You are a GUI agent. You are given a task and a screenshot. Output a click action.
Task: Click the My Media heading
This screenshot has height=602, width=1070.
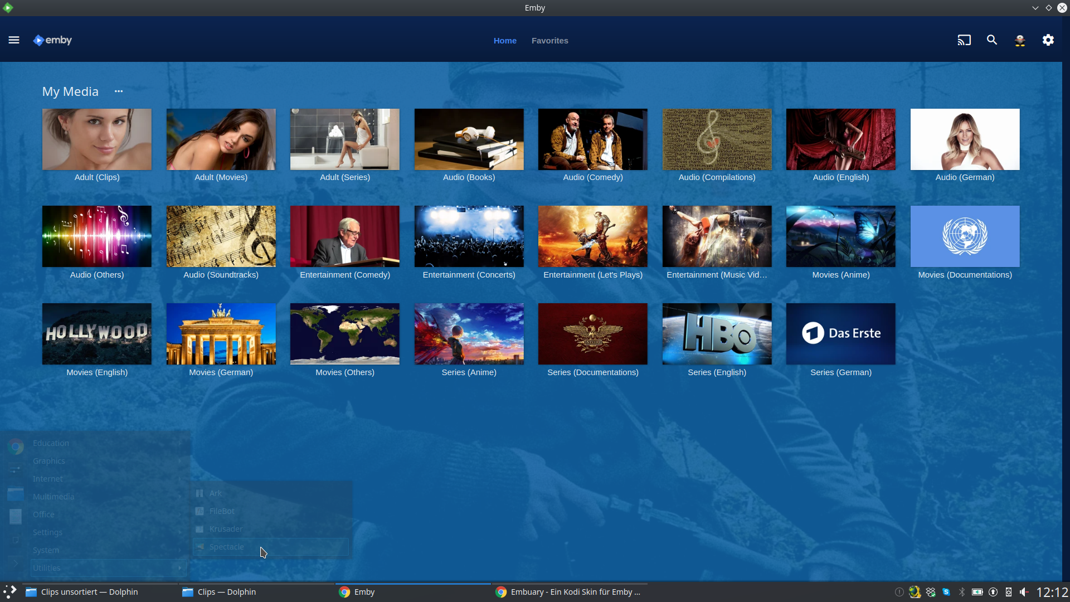coord(70,91)
